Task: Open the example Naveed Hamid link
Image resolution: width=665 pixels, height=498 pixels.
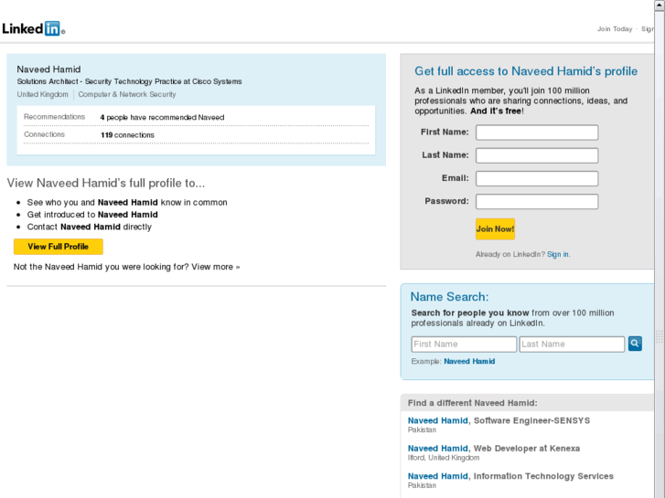Action: [x=469, y=361]
